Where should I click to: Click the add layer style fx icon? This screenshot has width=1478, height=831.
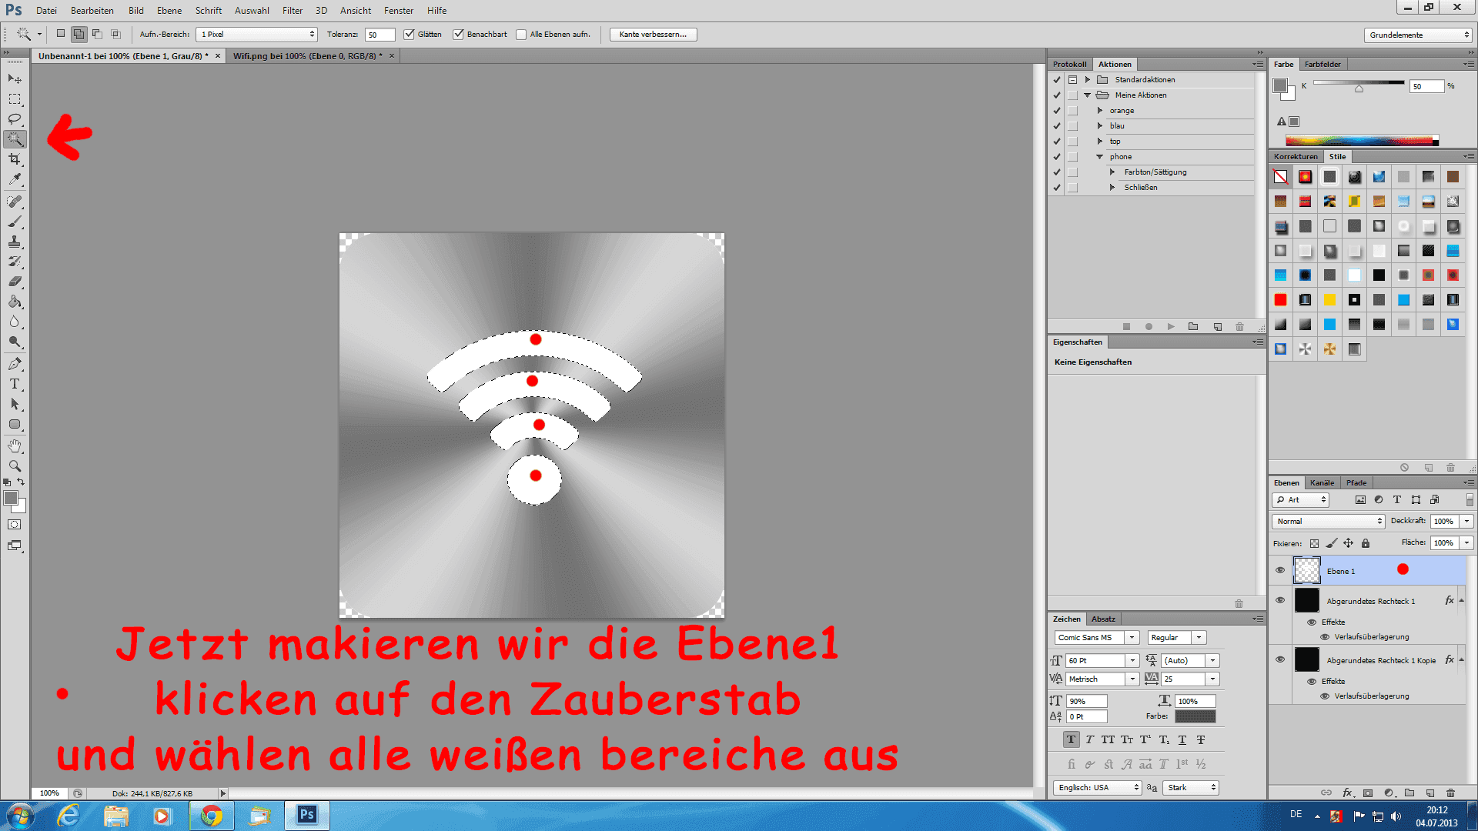(1347, 793)
